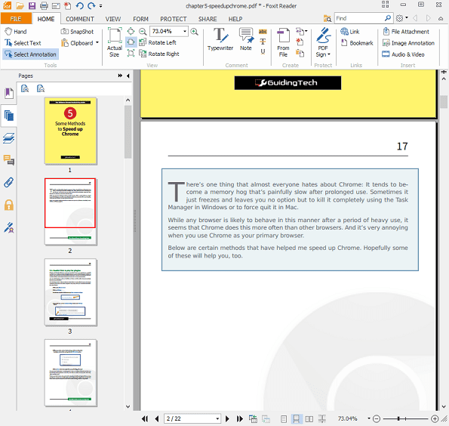Switch to the FORM tab

point(140,19)
